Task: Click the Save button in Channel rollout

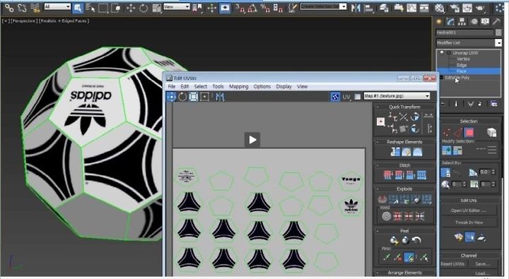Action: (x=482, y=263)
